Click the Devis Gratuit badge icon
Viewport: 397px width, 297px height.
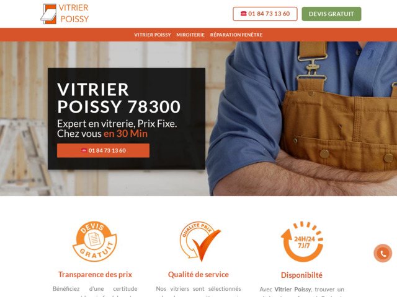(x=95, y=241)
